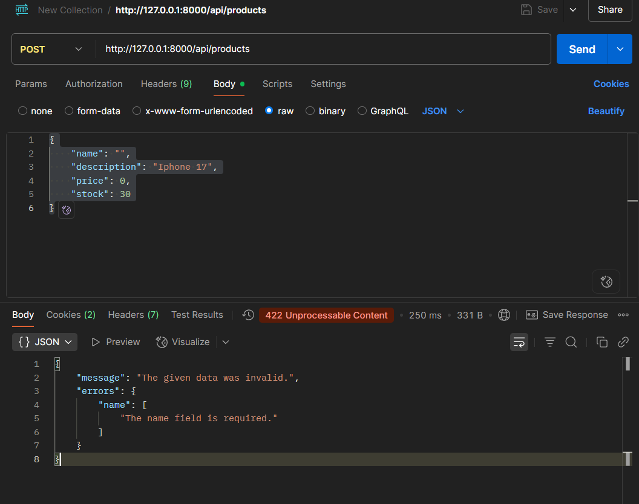The width and height of the screenshot is (639, 504).
Task: Open the response Test Results tab
Action: pos(197,315)
